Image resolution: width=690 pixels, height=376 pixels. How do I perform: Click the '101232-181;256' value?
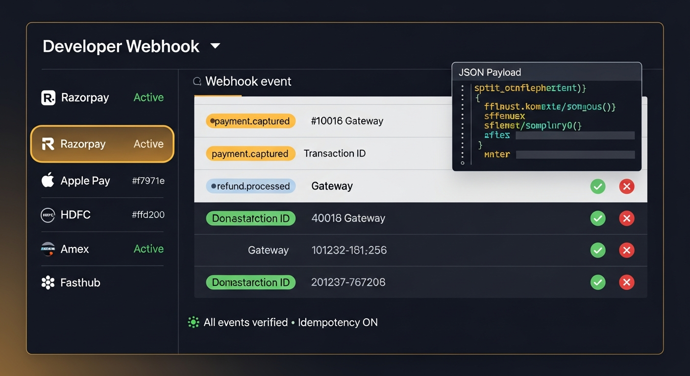click(x=349, y=250)
